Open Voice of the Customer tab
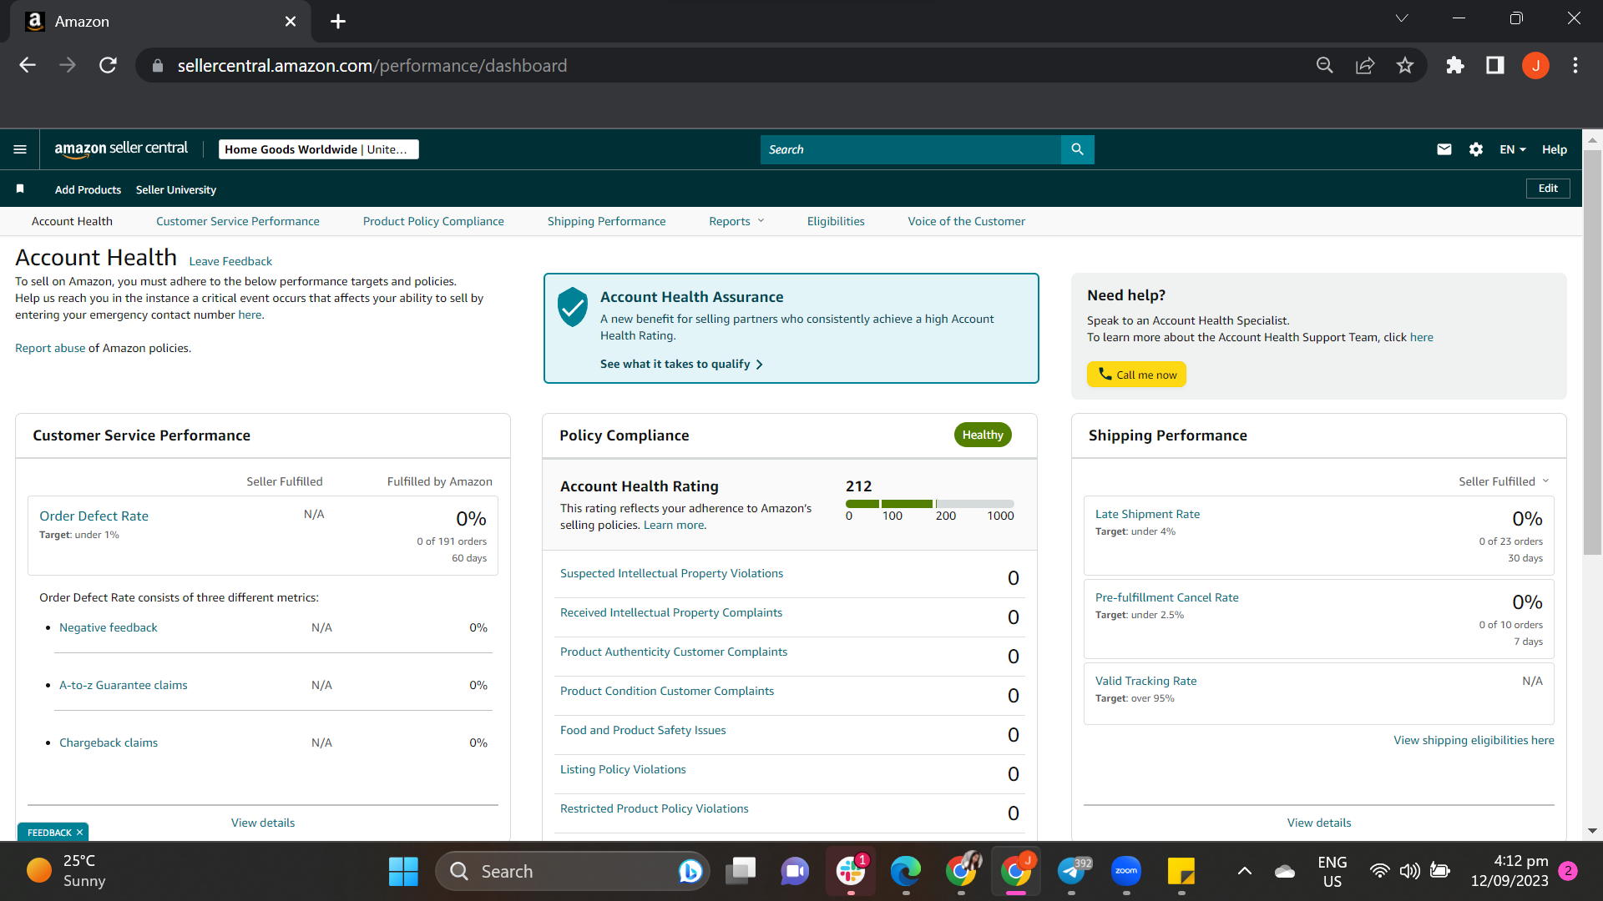Screen dimensions: 1603x901 967,221
